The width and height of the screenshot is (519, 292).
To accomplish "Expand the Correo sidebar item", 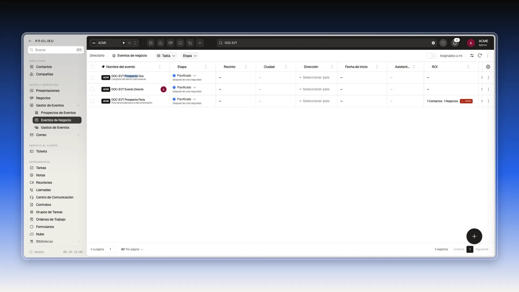I will point(78,135).
